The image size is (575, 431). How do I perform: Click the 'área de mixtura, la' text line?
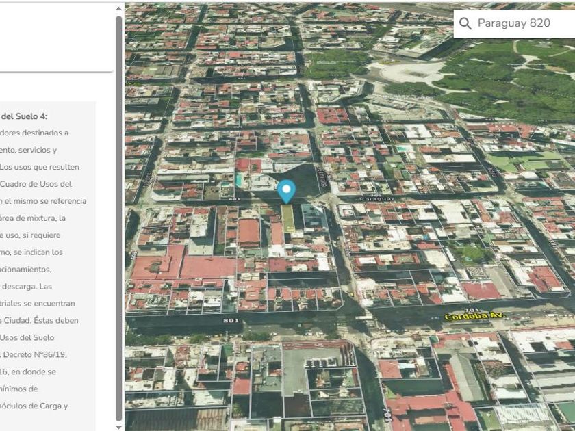click(x=33, y=218)
